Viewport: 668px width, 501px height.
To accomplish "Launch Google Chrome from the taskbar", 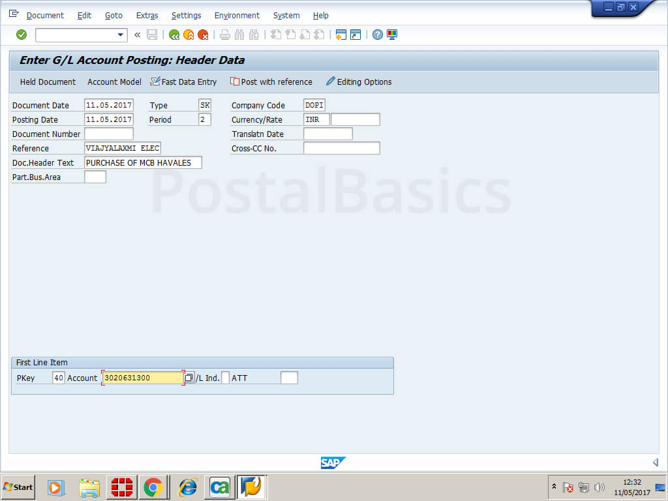I will (153, 487).
